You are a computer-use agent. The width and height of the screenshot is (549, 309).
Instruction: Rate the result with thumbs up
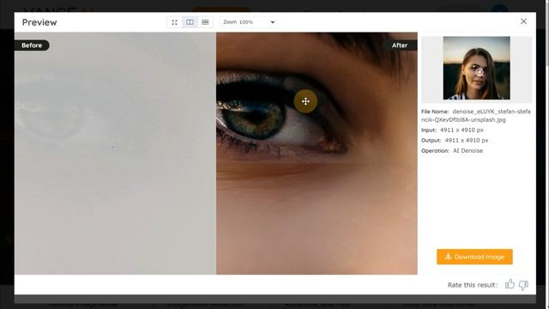pyautogui.click(x=510, y=284)
